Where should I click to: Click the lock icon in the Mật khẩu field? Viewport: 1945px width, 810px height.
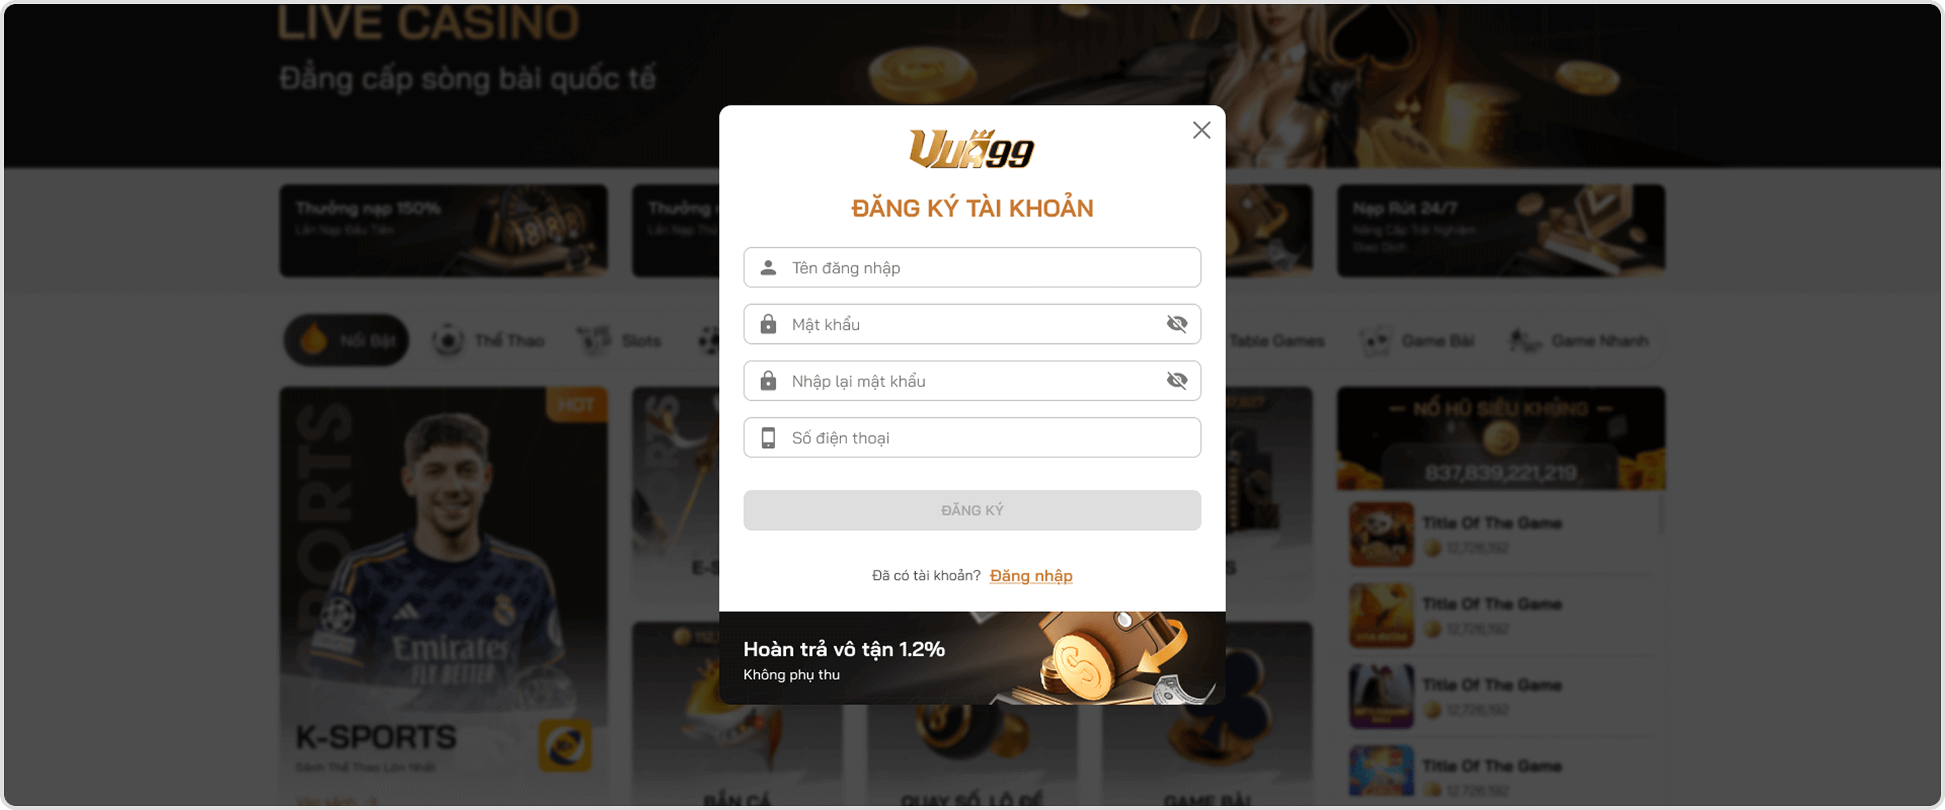click(768, 324)
